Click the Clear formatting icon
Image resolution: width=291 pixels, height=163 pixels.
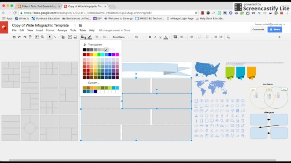[228, 37]
